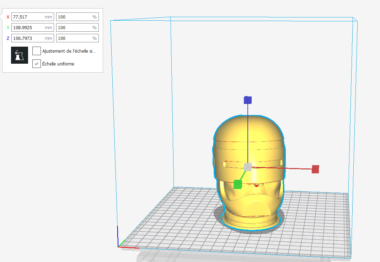380x262 pixels.
Task: Click the Y scale percentage field
Action: point(77,28)
